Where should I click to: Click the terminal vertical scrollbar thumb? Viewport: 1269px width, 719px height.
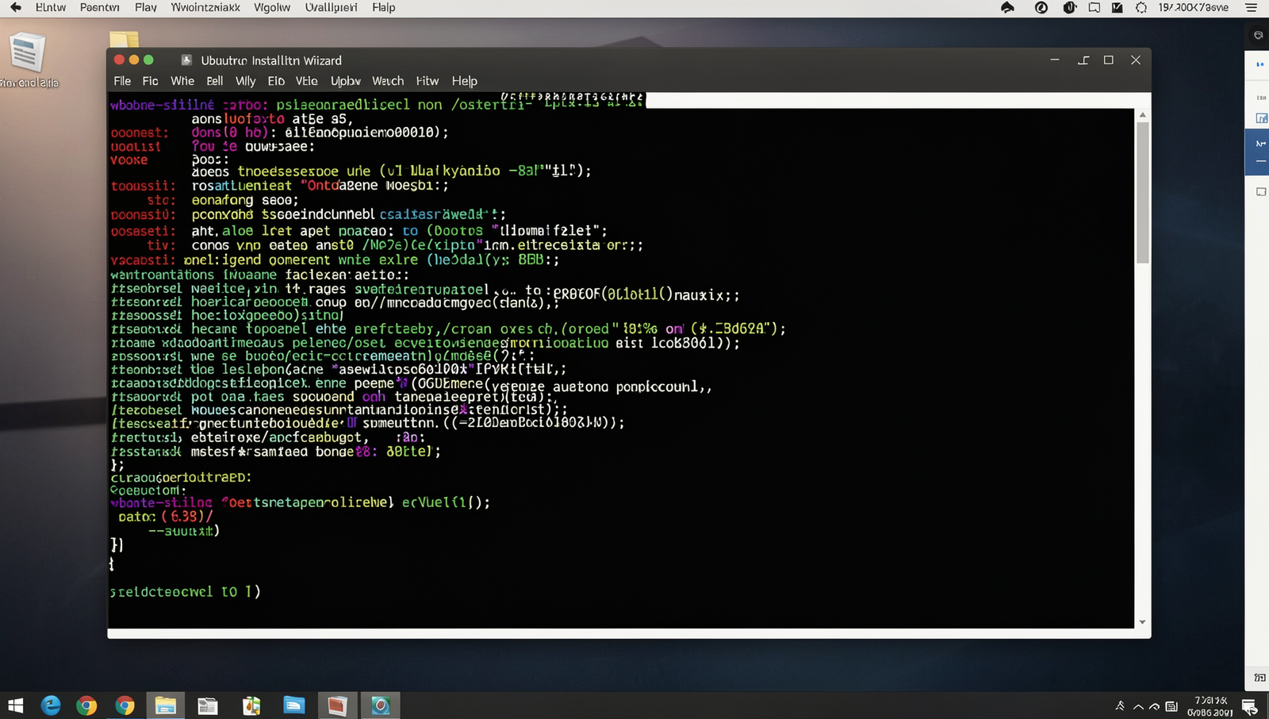point(1143,192)
